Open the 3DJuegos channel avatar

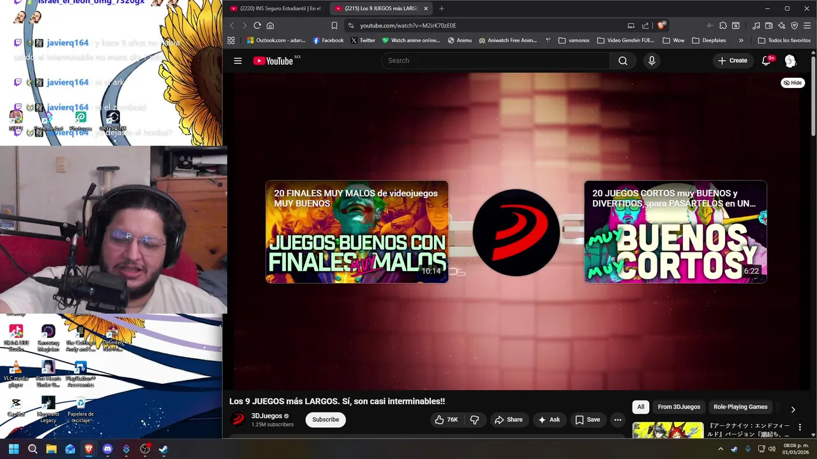click(238, 419)
